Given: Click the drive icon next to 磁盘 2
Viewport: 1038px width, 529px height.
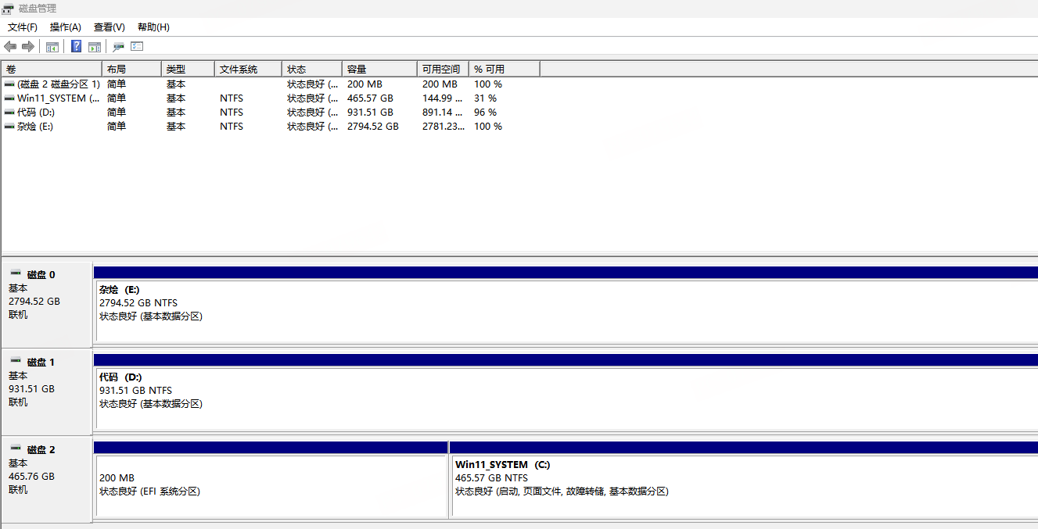Looking at the screenshot, I should pos(16,448).
